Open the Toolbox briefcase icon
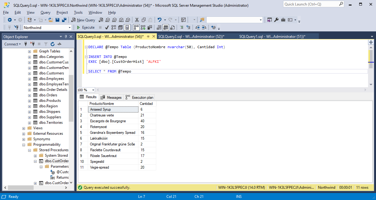 [x=283, y=20]
